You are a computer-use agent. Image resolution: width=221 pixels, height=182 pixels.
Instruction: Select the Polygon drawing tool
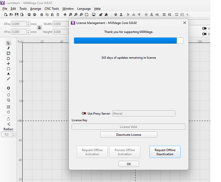8,59
